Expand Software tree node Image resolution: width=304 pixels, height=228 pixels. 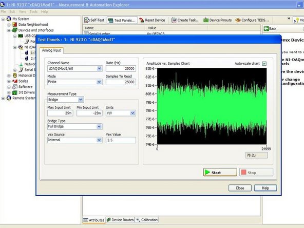tap(9, 87)
